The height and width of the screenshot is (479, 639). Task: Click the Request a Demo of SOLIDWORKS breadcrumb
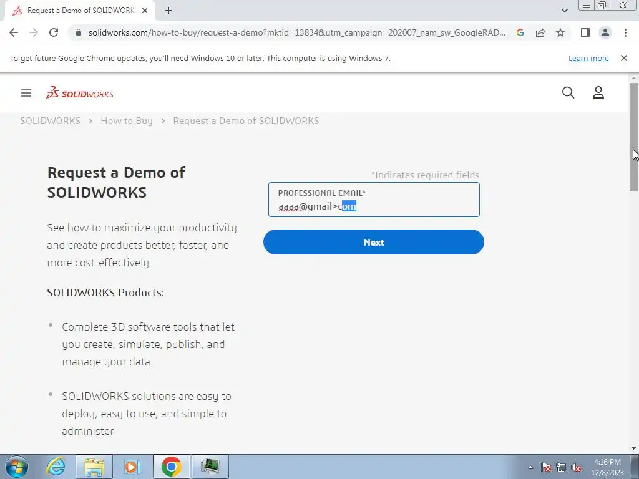(246, 121)
